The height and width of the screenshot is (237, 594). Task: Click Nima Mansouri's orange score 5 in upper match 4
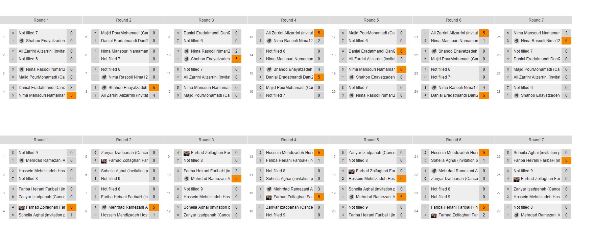coord(71,95)
